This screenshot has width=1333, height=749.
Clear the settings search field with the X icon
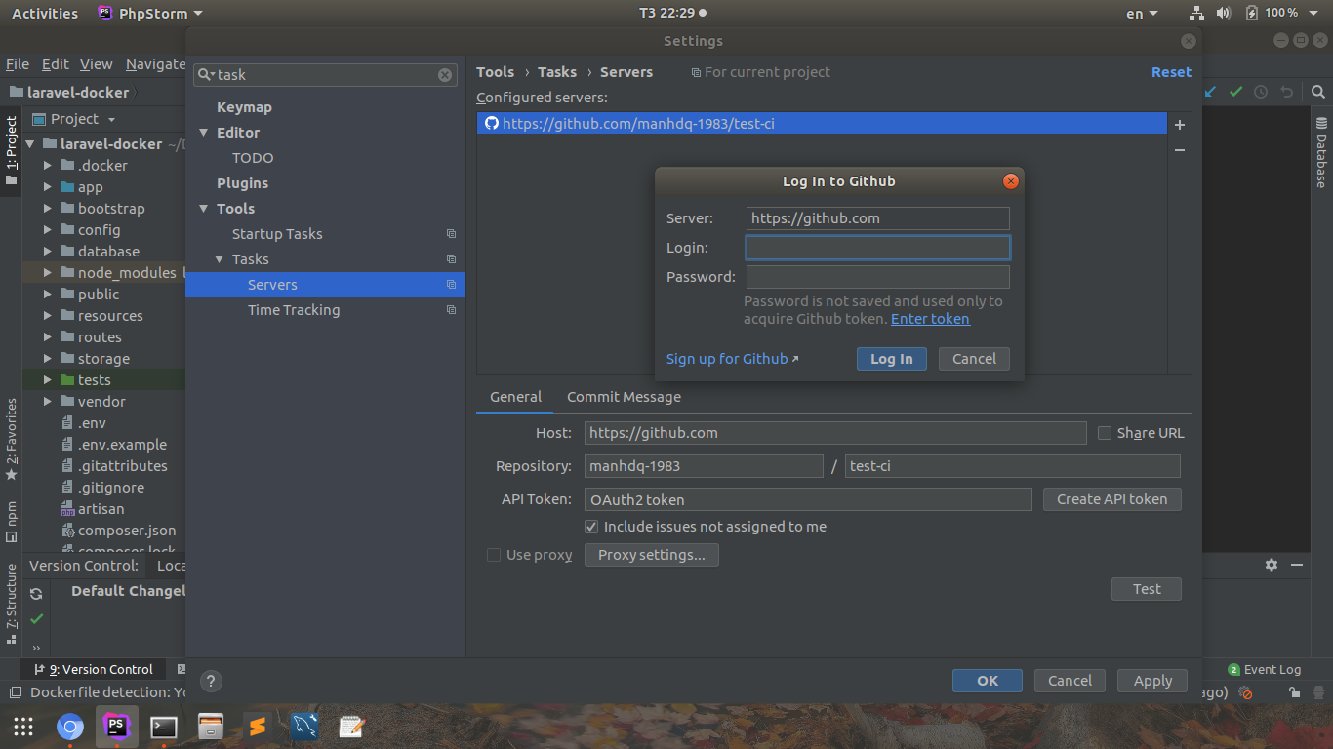[445, 75]
